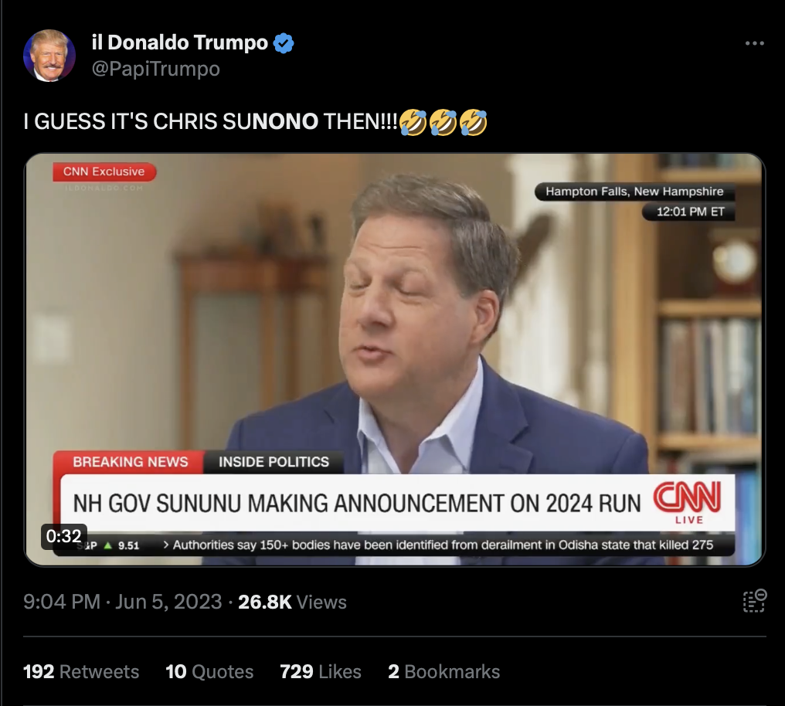This screenshot has width=785, height=706.
Task: Click the third laughing emoji in tweet
Action: point(473,122)
